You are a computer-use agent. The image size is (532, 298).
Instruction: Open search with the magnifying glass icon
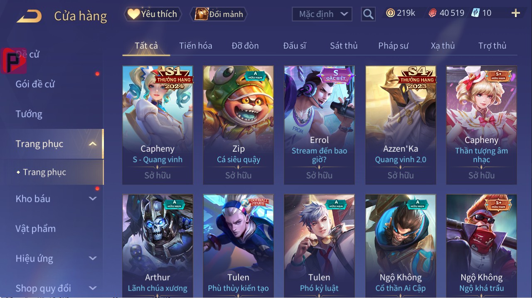coord(368,14)
